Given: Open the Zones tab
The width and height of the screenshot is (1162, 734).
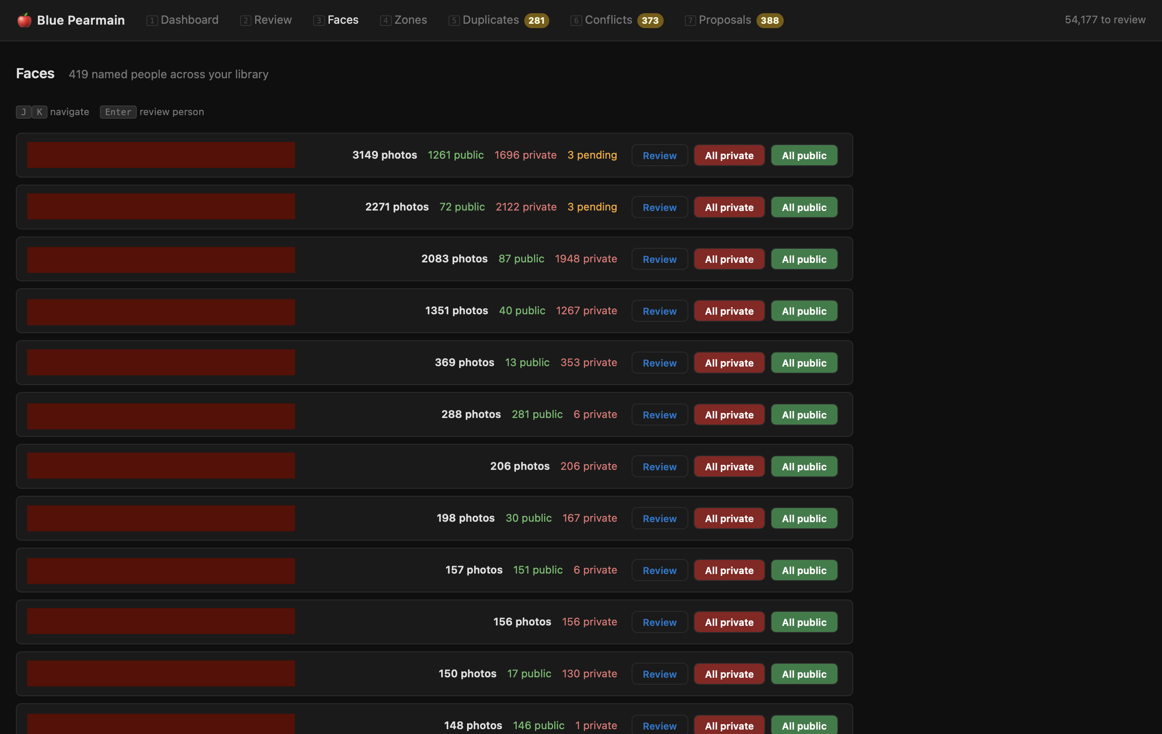Looking at the screenshot, I should [403, 20].
